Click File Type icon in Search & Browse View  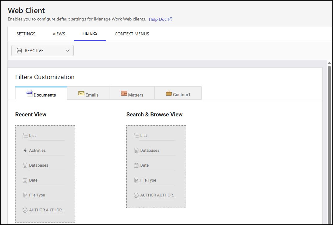coord(136,180)
